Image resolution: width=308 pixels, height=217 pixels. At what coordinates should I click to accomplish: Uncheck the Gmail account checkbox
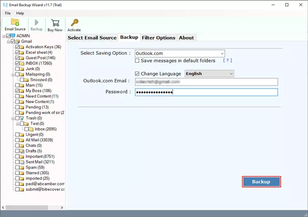13,41
